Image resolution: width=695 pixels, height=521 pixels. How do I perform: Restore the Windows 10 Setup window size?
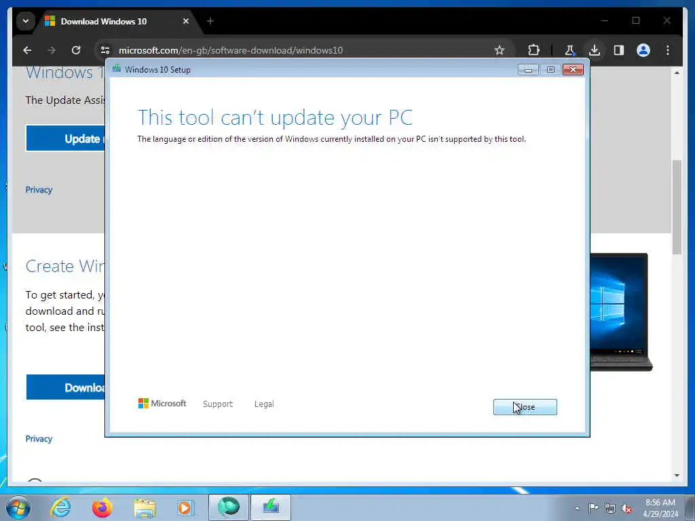click(x=550, y=70)
